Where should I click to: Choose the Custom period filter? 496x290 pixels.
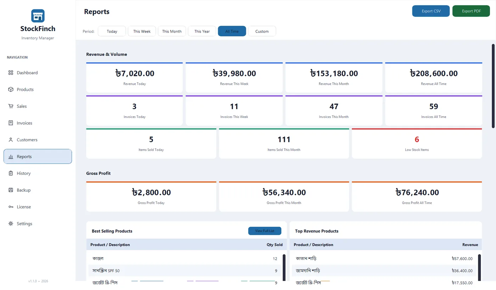pos(262,31)
